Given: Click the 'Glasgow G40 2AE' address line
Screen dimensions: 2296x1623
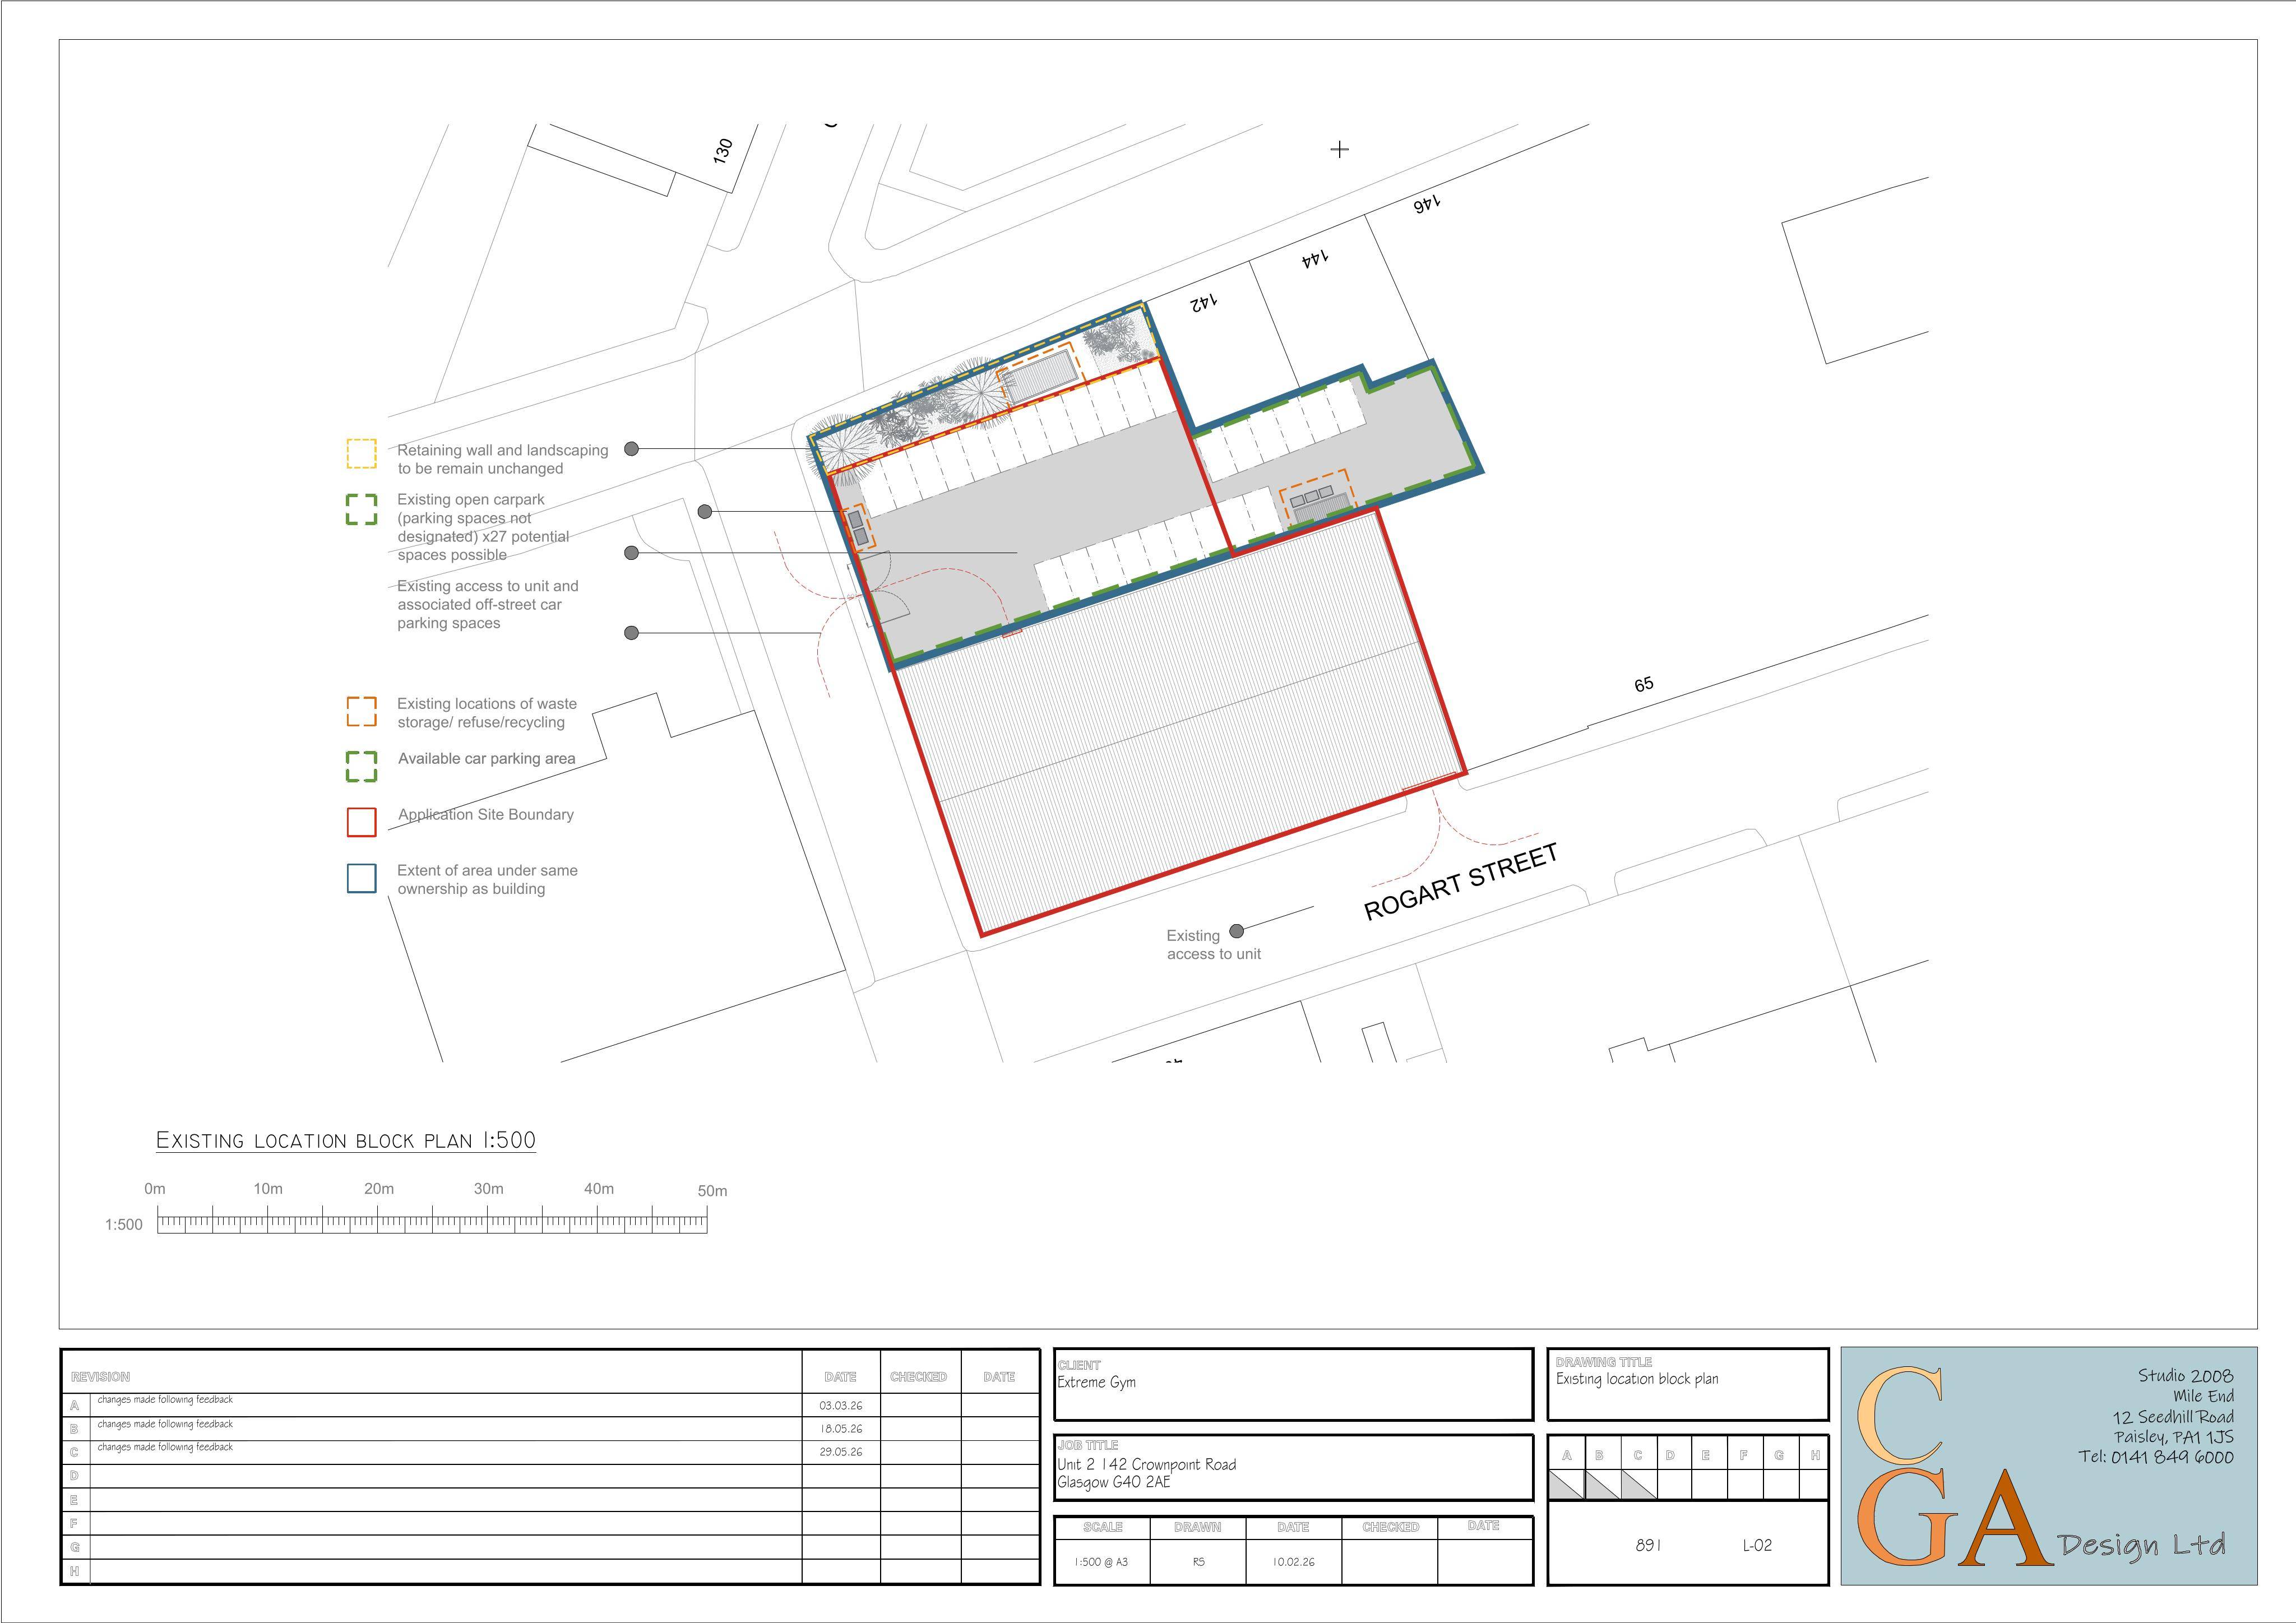Looking at the screenshot, I should click(1113, 1482).
